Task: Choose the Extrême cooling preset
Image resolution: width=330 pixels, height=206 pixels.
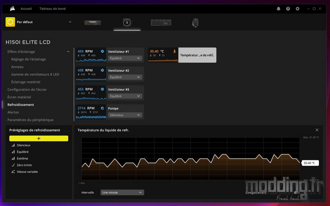Action: tap(22, 158)
